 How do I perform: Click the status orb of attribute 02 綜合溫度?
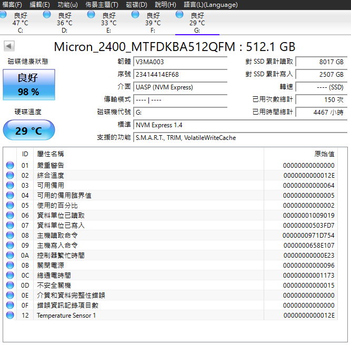(x=10, y=175)
